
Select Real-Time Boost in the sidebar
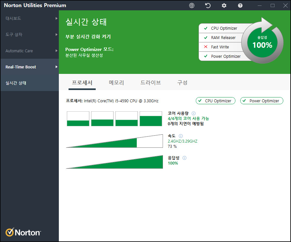pyautogui.click(x=29, y=67)
